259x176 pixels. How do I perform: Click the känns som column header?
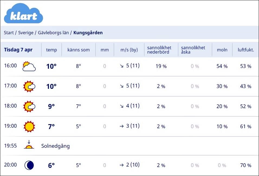(79, 50)
